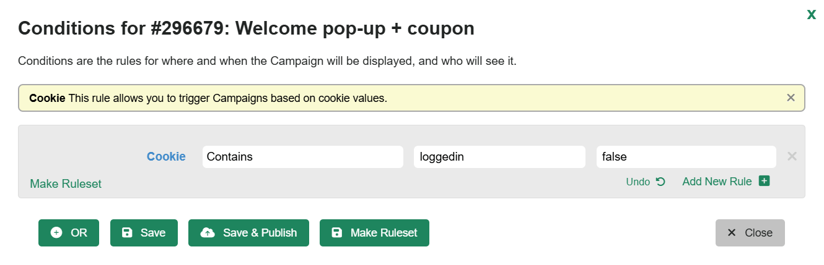The height and width of the screenshot is (265, 824).
Task: Open the Contains operator dropdown
Action: (x=303, y=157)
